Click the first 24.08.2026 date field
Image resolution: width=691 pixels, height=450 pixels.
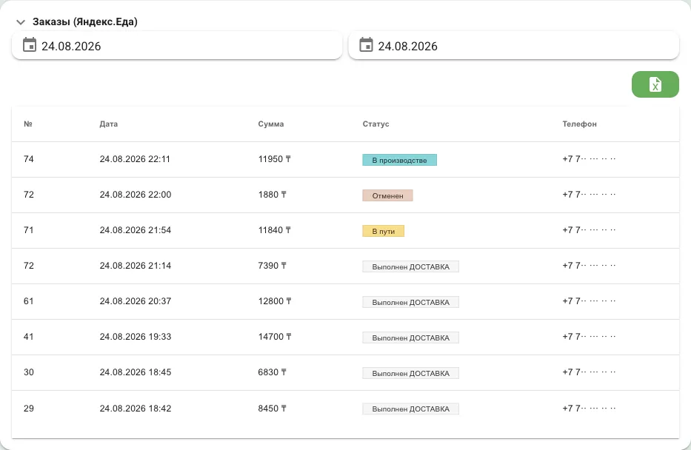tap(177, 45)
